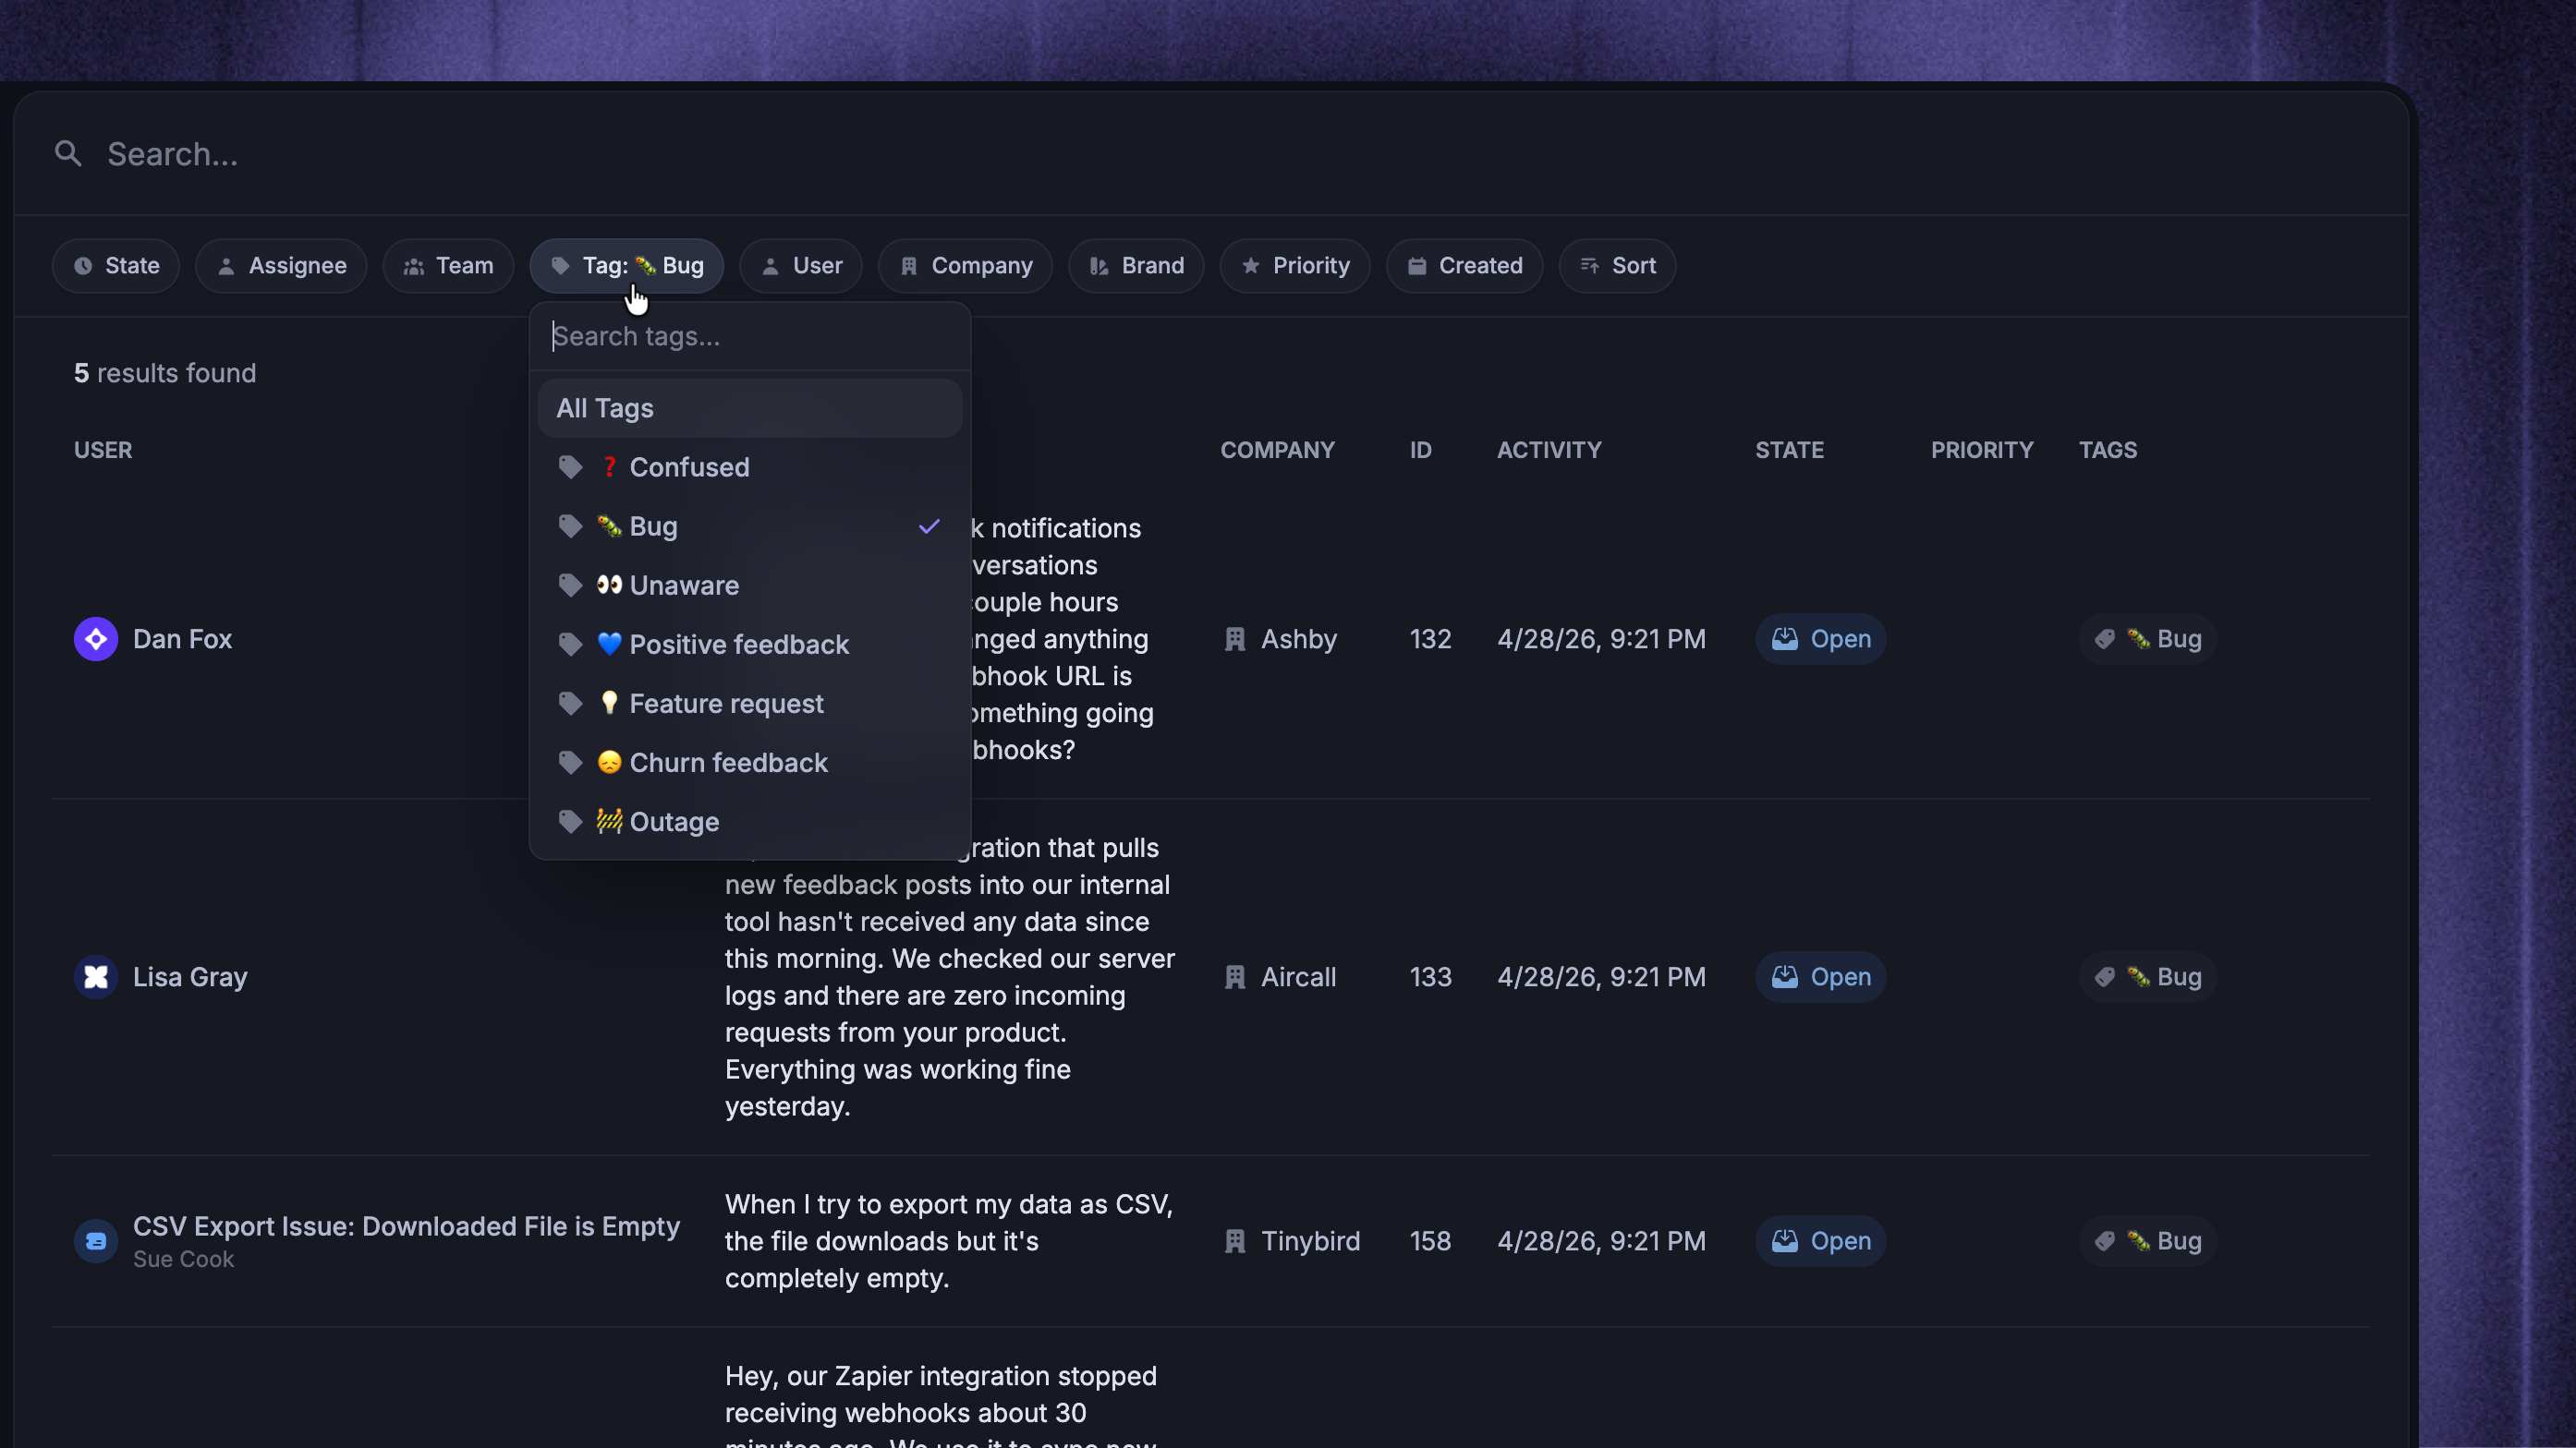This screenshot has width=2576, height=1448.
Task: Click the search magnifier icon
Action: 68,154
